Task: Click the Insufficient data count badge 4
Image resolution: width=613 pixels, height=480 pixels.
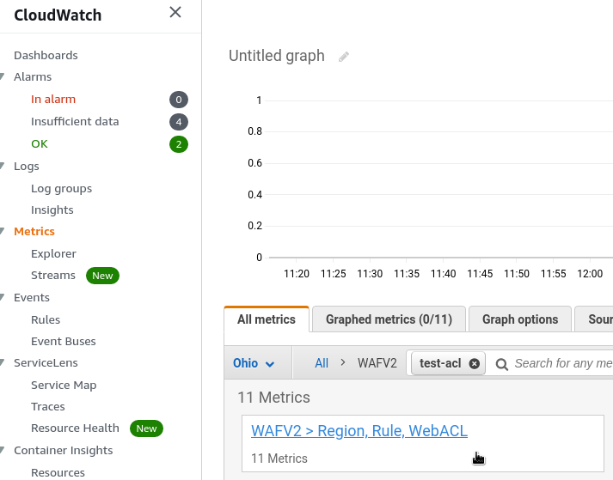Action: coord(179,122)
